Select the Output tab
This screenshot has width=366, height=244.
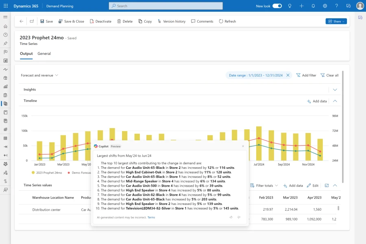pyautogui.click(x=26, y=53)
